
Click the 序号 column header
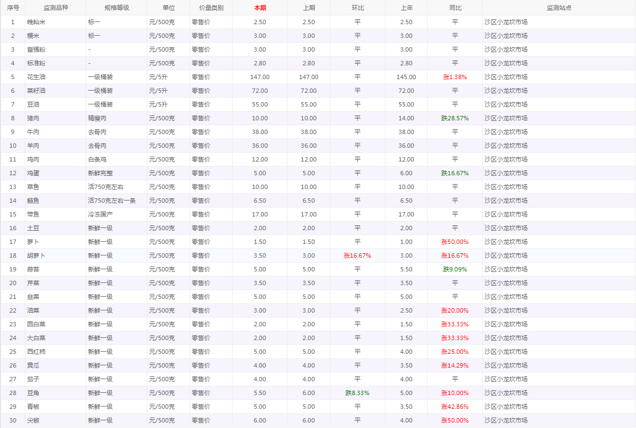click(12, 8)
